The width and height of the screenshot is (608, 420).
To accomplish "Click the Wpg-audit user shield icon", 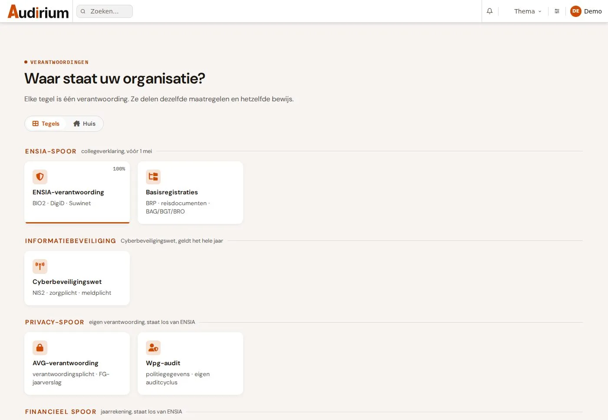I will tap(153, 348).
